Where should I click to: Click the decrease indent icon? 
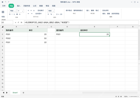(x=28, y=14)
